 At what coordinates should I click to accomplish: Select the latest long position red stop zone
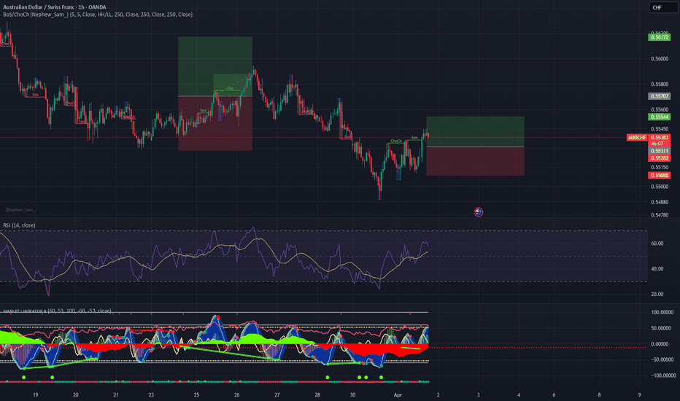coord(475,161)
